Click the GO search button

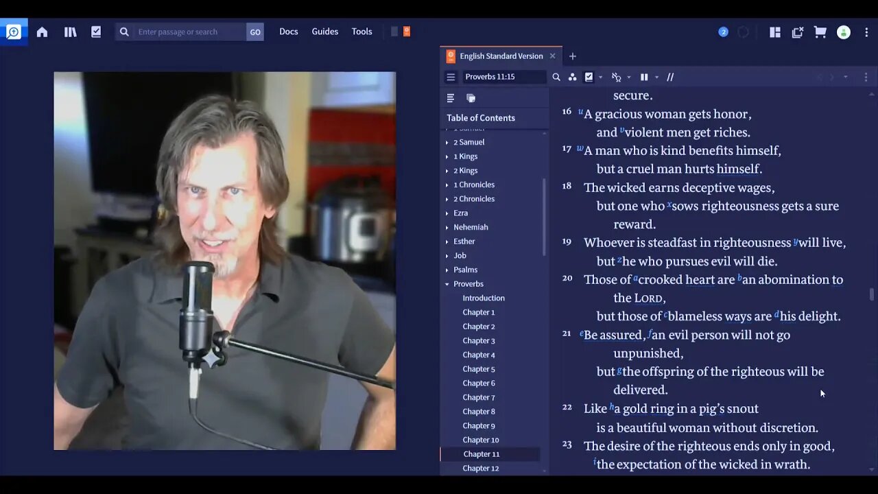coord(255,32)
